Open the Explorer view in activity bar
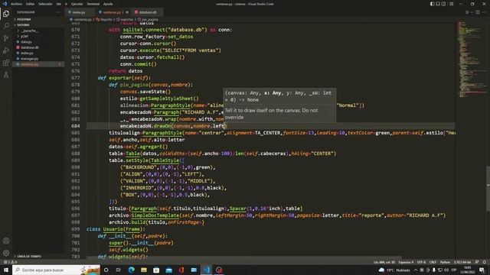The height and width of the screenshot is (275, 490). tap(6, 14)
